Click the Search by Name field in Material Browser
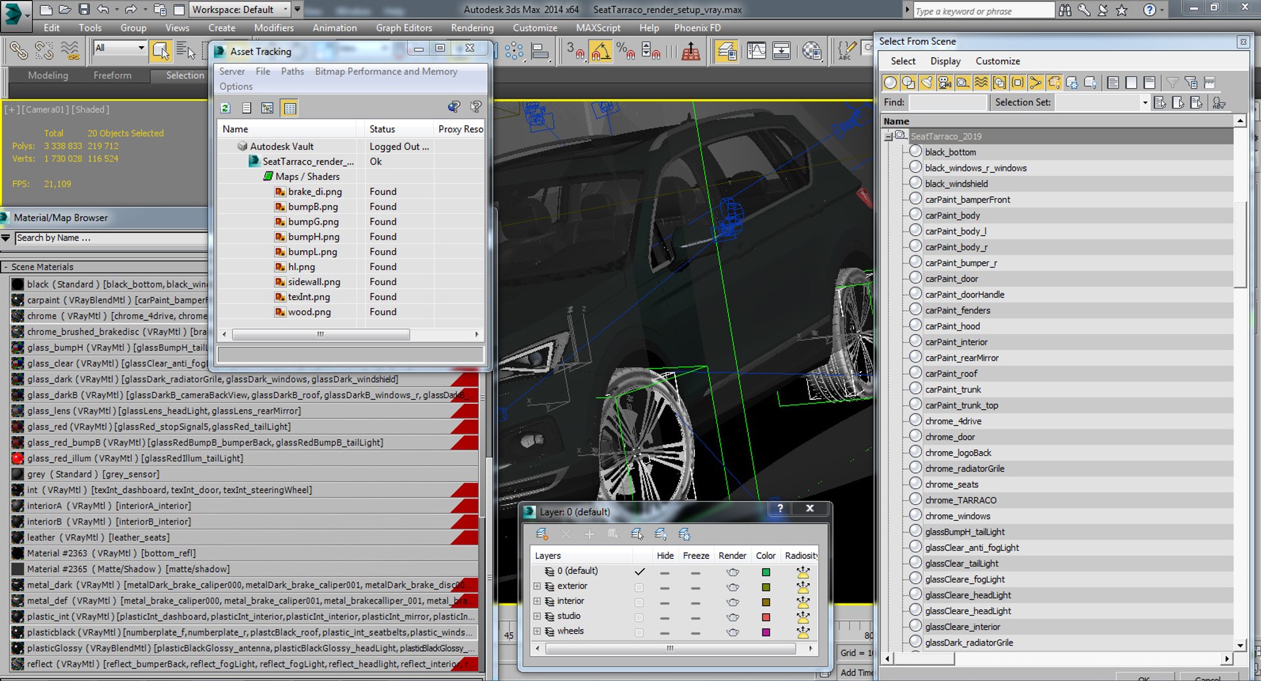 (x=112, y=238)
